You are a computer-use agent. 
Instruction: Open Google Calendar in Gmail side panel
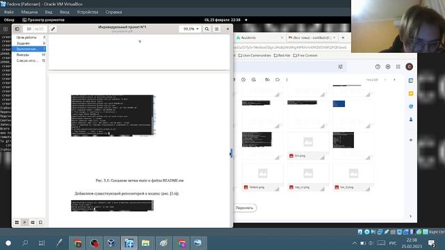tap(411, 81)
